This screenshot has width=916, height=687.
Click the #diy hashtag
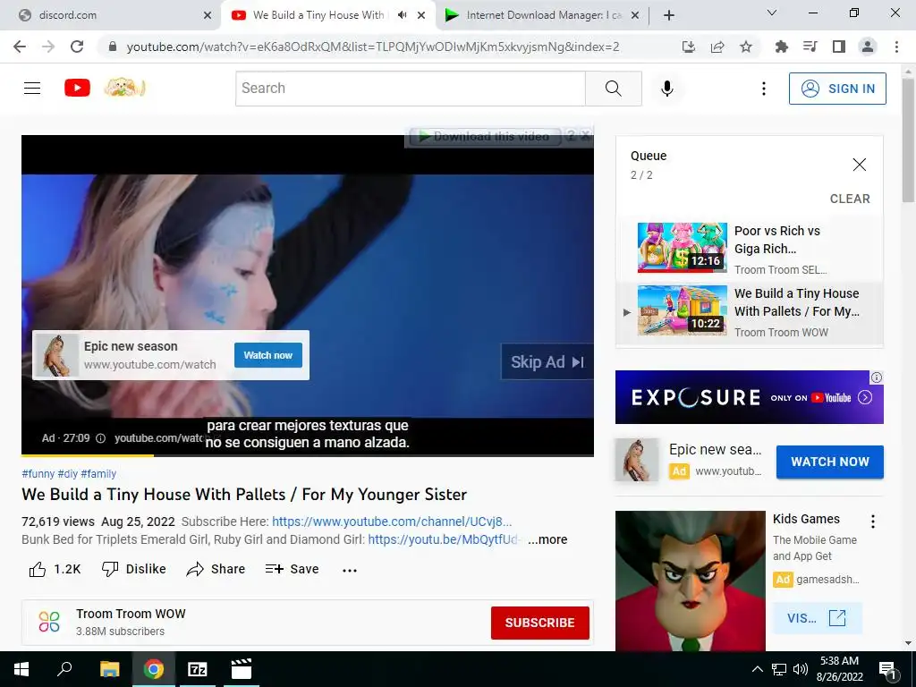tap(68, 474)
